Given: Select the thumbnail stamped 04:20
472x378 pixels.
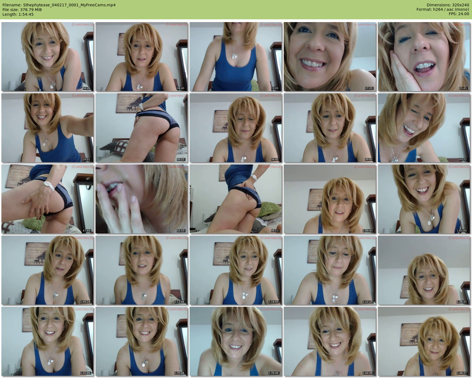Looking at the screenshot, I should pos(47,57).
